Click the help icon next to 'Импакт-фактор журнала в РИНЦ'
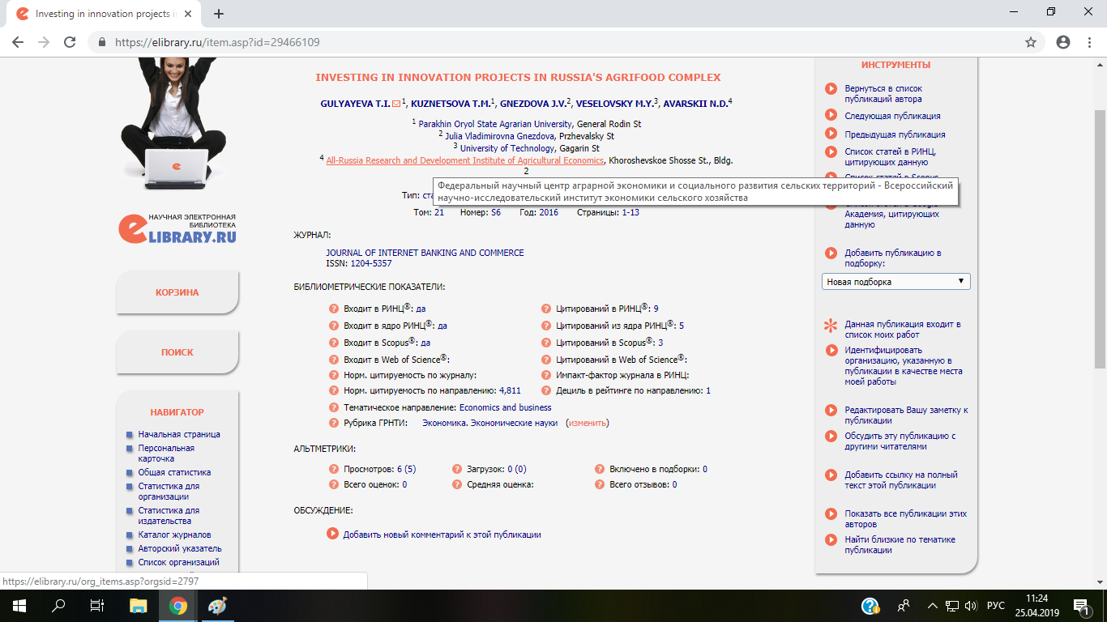This screenshot has width=1107, height=622. click(547, 375)
